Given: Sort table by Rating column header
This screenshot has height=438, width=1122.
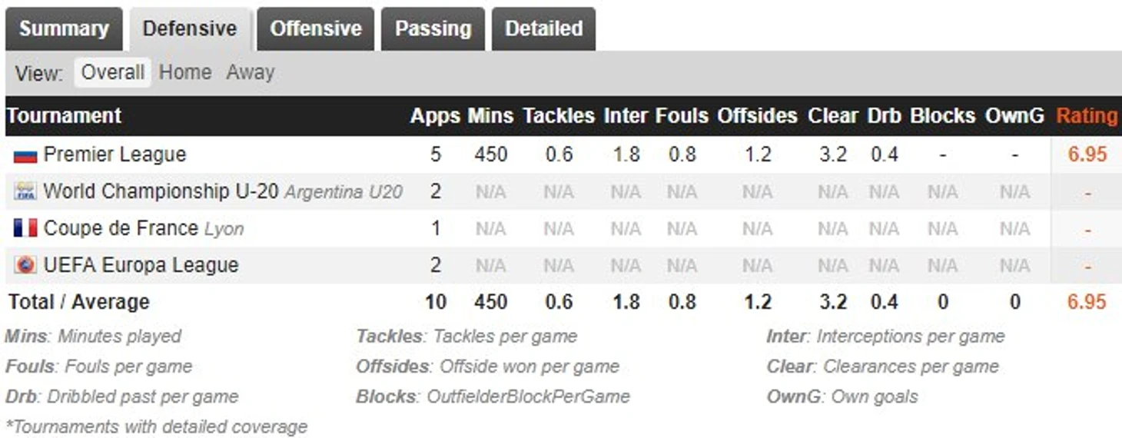Looking at the screenshot, I should click(1087, 116).
